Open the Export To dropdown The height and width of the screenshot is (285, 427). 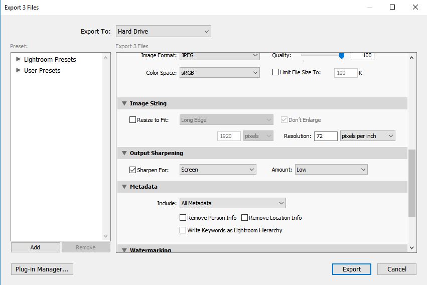(x=163, y=32)
